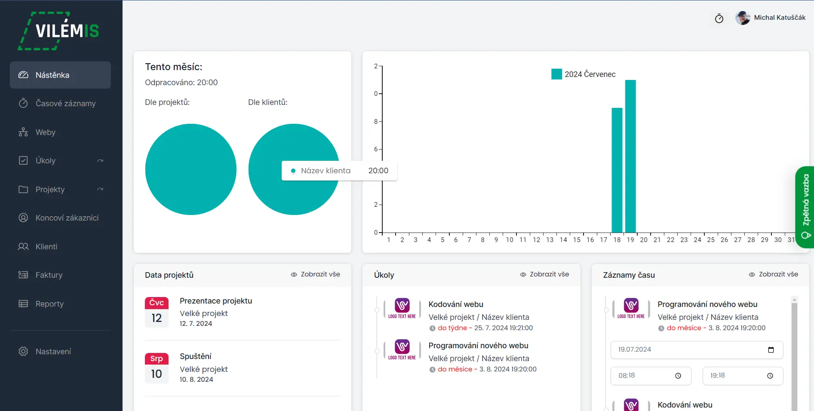The image size is (814, 411).
Task: Click the 19.07.2024 date input field
Action: pos(697,350)
